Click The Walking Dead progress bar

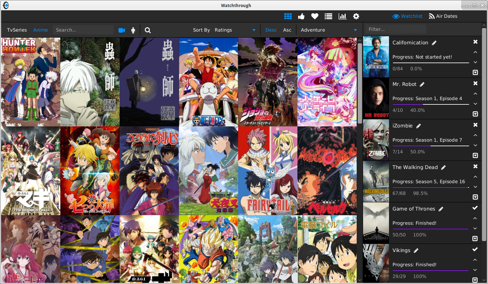tap(431, 187)
